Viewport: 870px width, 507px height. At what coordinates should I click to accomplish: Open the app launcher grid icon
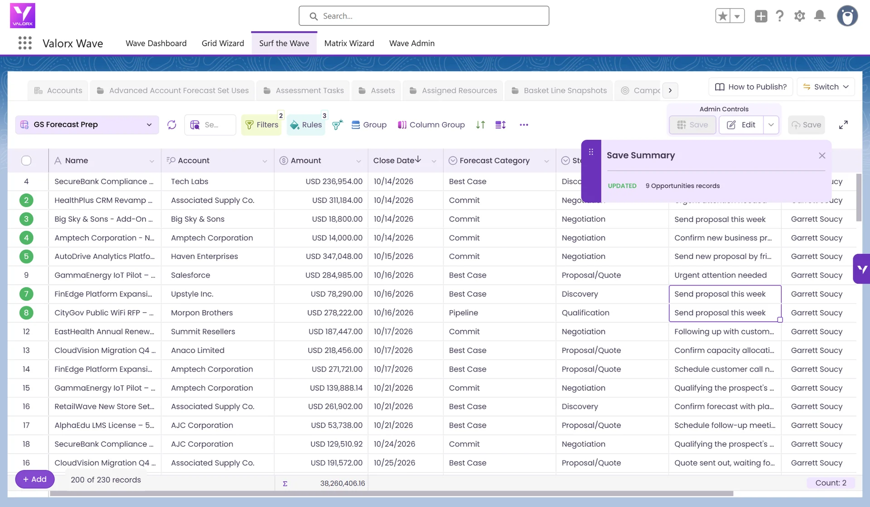(25, 43)
